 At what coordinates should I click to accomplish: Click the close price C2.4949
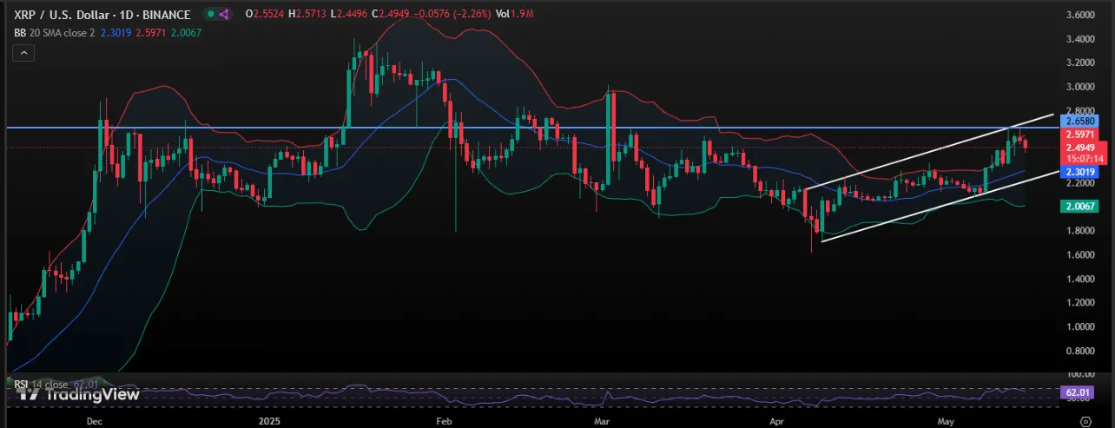pos(391,15)
